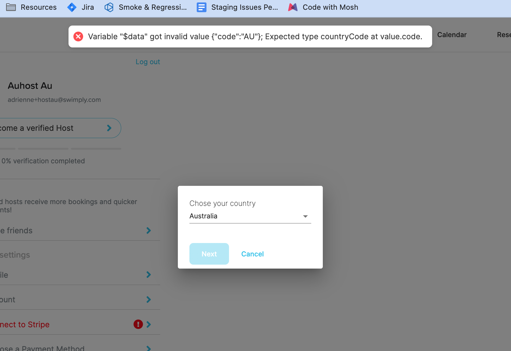This screenshot has width=511, height=351.
Task: Click chevron on verified Host button
Action: [109, 128]
